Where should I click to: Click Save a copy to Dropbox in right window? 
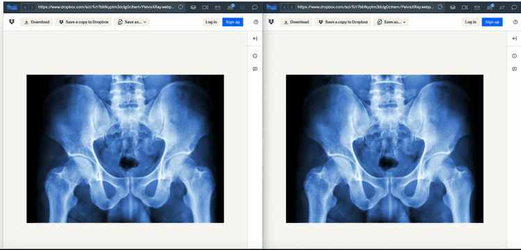point(343,22)
